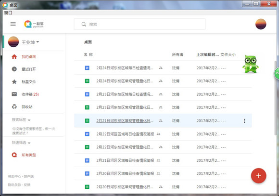Open 最近打开 clock icon

(14, 69)
